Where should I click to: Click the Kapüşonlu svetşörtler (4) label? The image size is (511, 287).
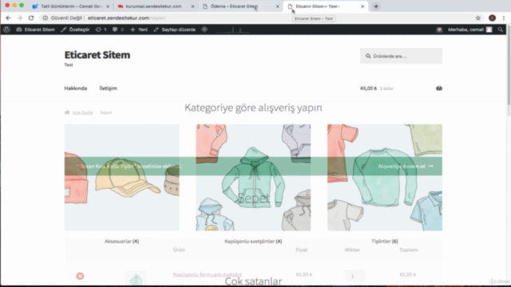point(253,241)
